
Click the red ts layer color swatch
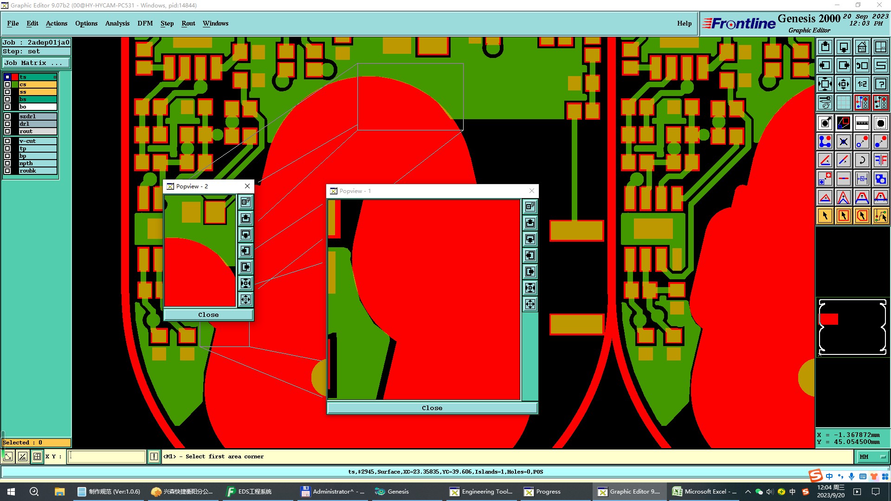point(15,77)
